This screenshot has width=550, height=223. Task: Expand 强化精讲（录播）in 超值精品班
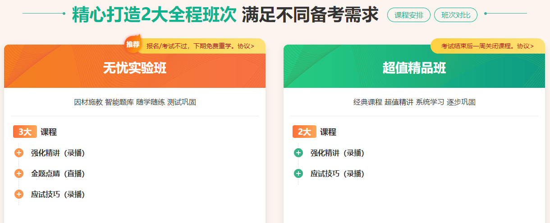coord(337,153)
